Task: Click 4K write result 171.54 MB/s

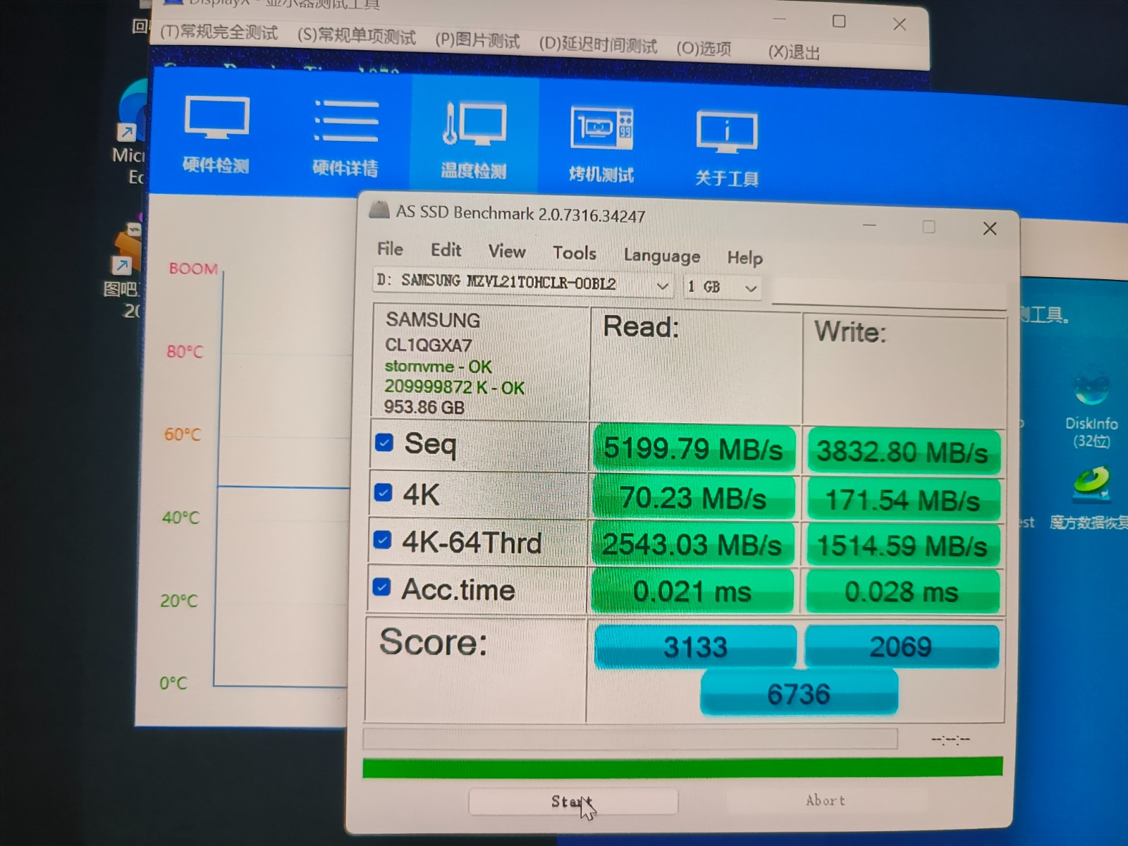Action: [x=902, y=500]
